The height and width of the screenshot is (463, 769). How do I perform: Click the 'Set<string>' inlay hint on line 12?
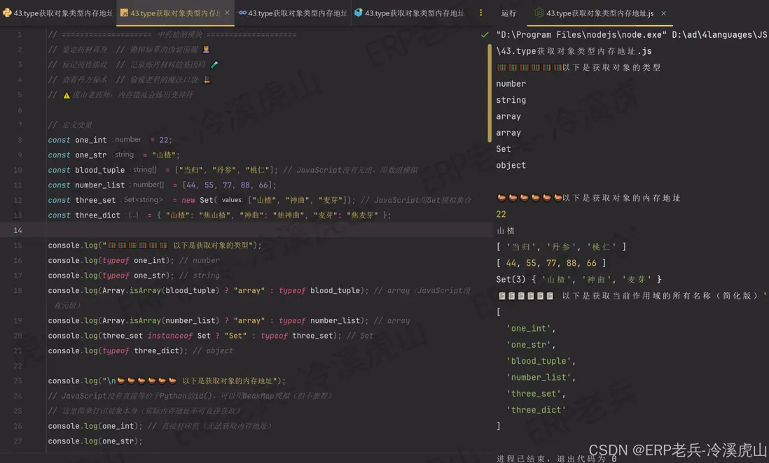tap(143, 200)
